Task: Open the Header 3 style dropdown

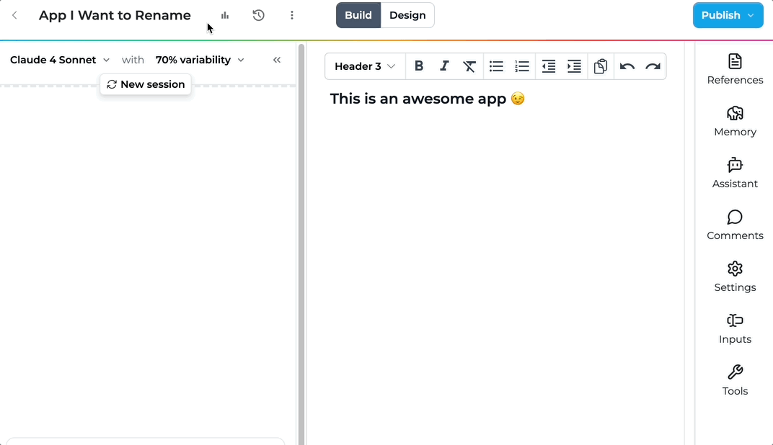Action: click(365, 66)
